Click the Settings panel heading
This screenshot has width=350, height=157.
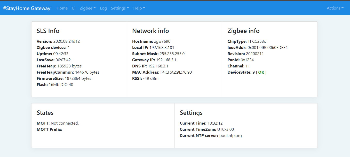click(191, 113)
